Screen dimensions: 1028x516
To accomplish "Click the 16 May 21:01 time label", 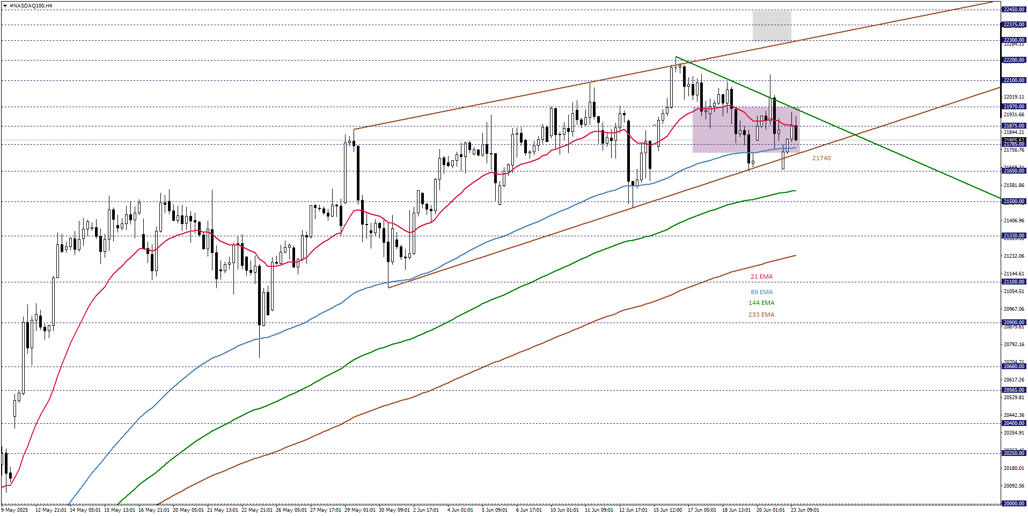I will 154,510.
